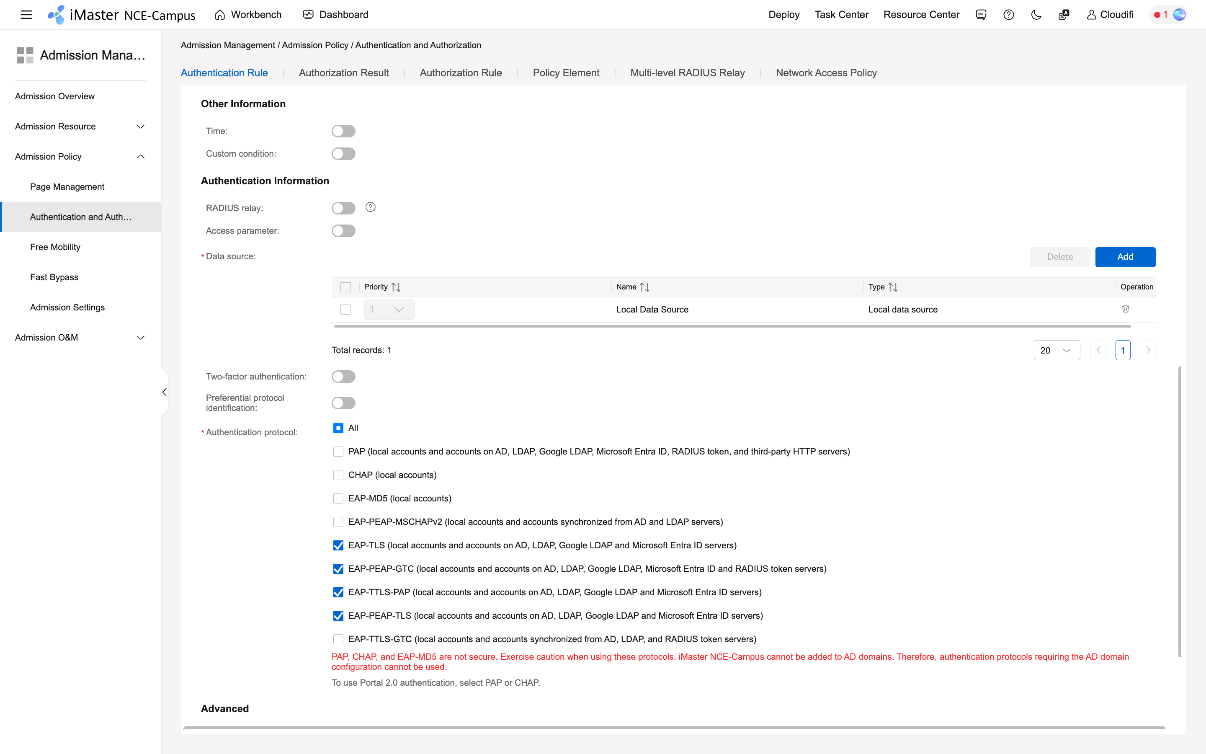Image resolution: width=1206 pixels, height=754 pixels.
Task: Check the EAP-MD5 protocol checkbox
Action: (338, 498)
